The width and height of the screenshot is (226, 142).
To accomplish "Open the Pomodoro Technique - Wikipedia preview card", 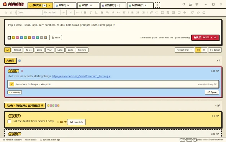I will pos(113,84).
